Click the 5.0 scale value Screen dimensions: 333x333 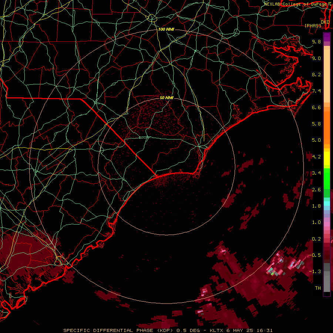click(x=316, y=140)
